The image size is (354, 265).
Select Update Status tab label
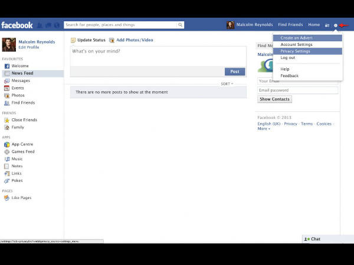(91, 40)
